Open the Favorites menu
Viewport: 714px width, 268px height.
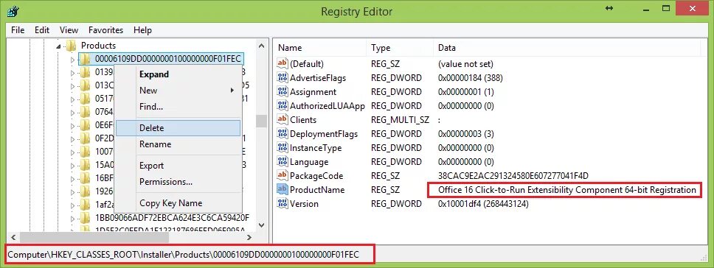105,30
